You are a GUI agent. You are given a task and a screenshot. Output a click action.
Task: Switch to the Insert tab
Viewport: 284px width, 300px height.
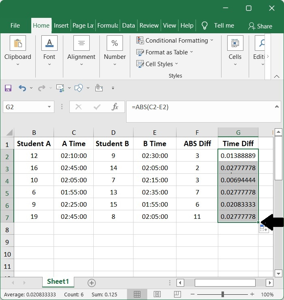point(61,26)
